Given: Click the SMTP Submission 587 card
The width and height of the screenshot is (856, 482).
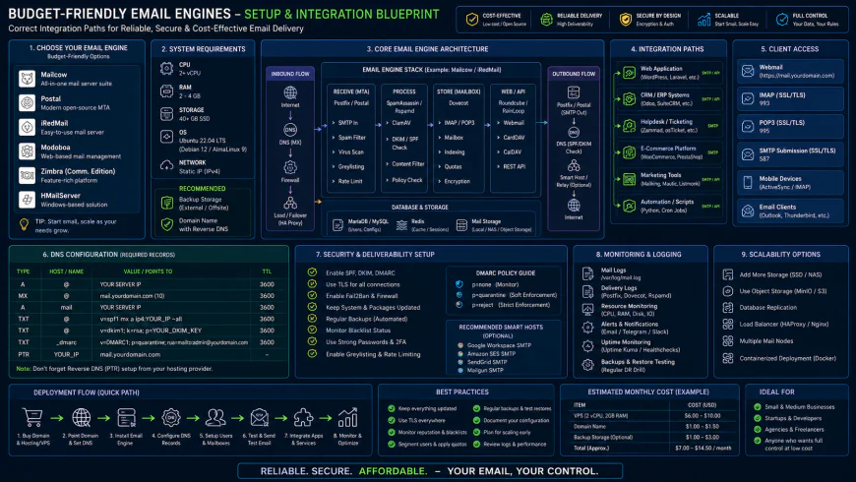Looking at the screenshot, I should coord(790,154).
